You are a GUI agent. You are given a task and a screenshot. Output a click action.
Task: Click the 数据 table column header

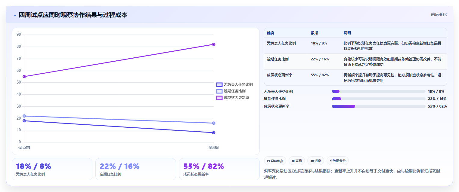tap(314, 33)
